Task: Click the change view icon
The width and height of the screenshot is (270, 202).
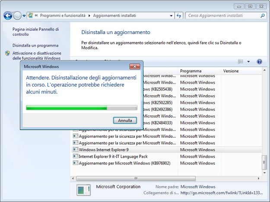Action: tap(240, 62)
